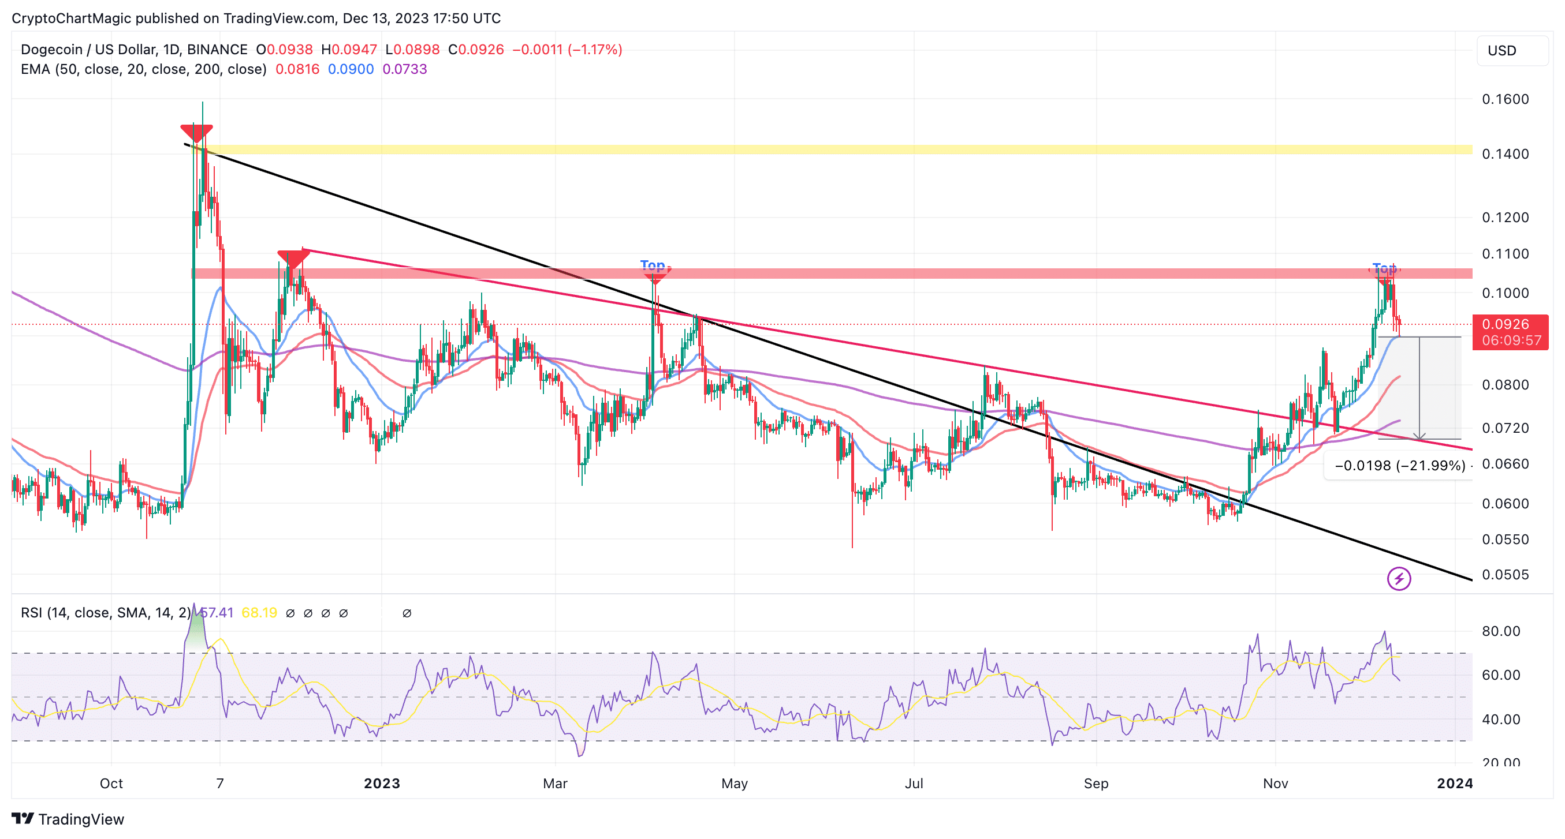Select the Dogecoin / US Dollar symbol title
The image size is (1565, 839).
click(x=134, y=49)
